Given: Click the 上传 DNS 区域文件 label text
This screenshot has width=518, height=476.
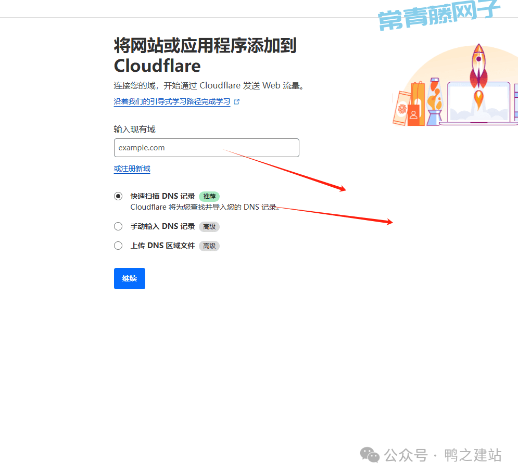Looking at the screenshot, I should coord(162,246).
